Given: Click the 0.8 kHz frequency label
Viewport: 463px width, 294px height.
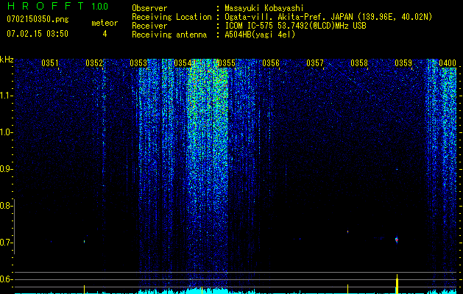Looking at the screenshot, I should (6, 206).
